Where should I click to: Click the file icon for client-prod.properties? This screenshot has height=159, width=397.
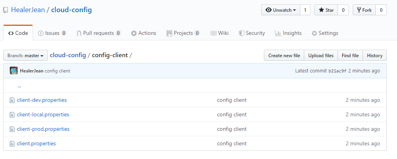pos(12,129)
